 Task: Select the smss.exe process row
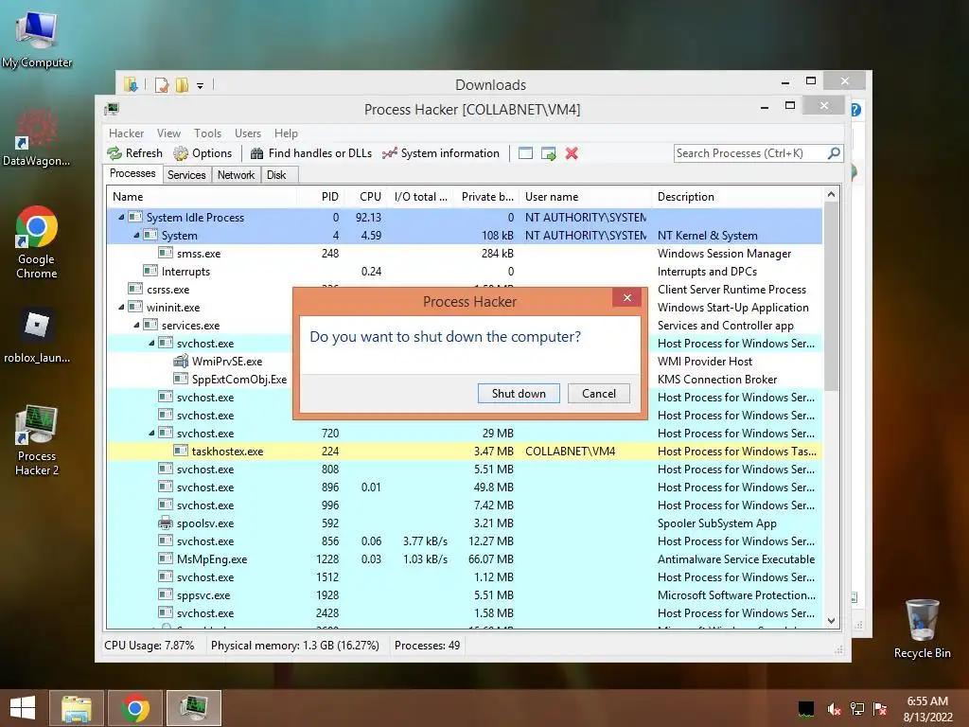pyautogui.click(x=465, y=253)
